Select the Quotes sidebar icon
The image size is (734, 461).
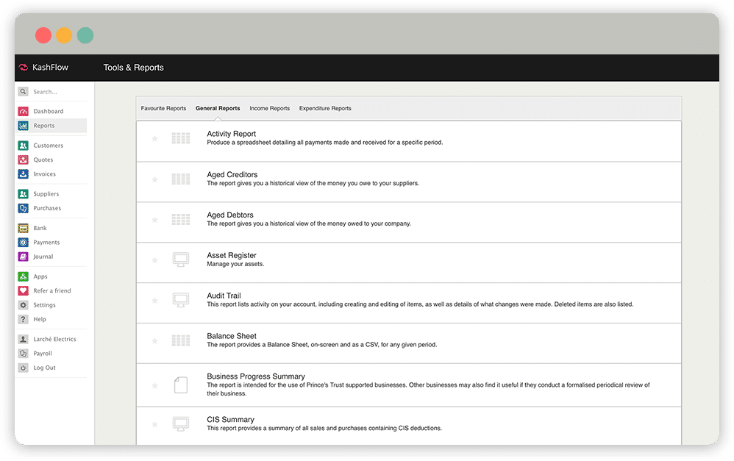coord(24,160)
